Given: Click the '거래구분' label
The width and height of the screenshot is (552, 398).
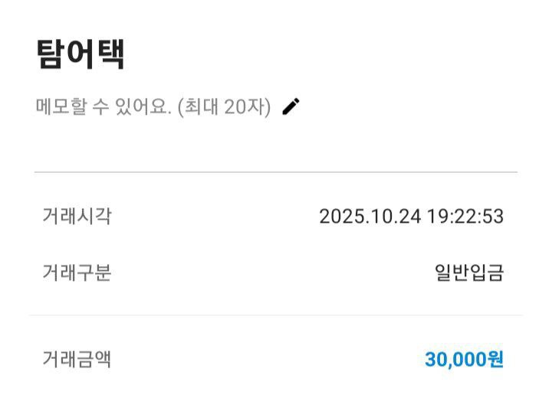Looking at the screenshot, I should [77, 272].
